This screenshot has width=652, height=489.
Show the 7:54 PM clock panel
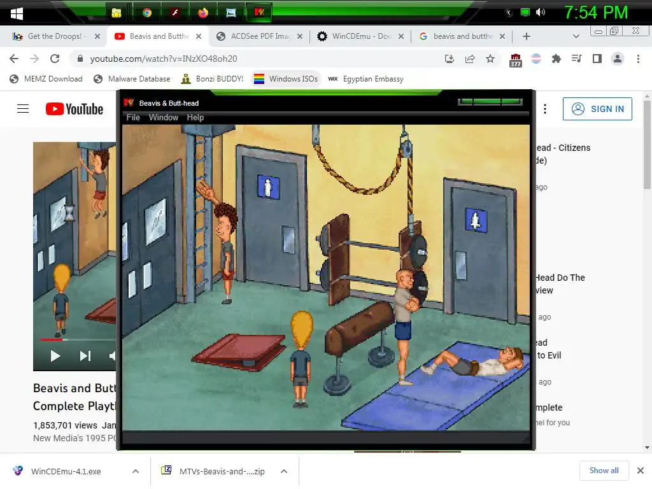pos(596,13)
